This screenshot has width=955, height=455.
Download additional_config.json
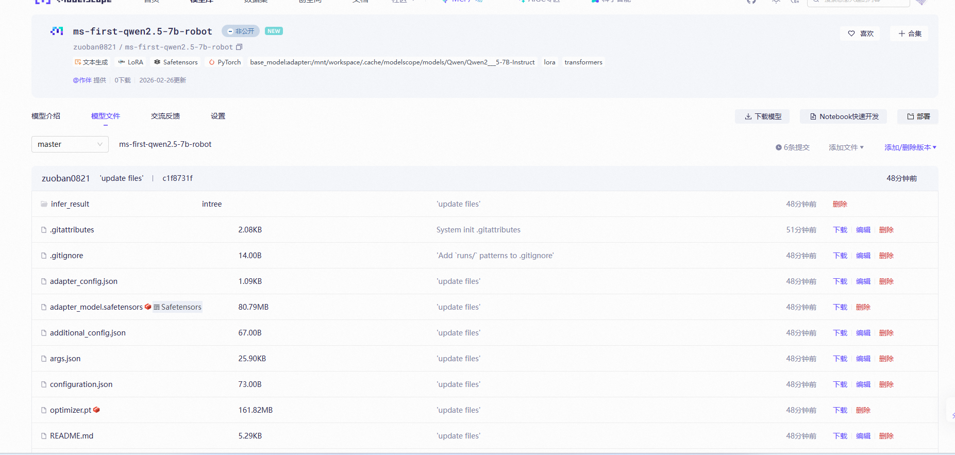coord(840,333)
